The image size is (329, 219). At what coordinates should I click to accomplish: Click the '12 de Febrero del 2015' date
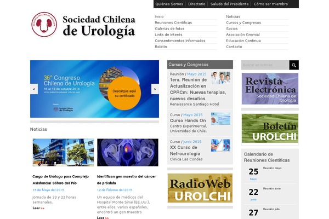click(115, 190)
